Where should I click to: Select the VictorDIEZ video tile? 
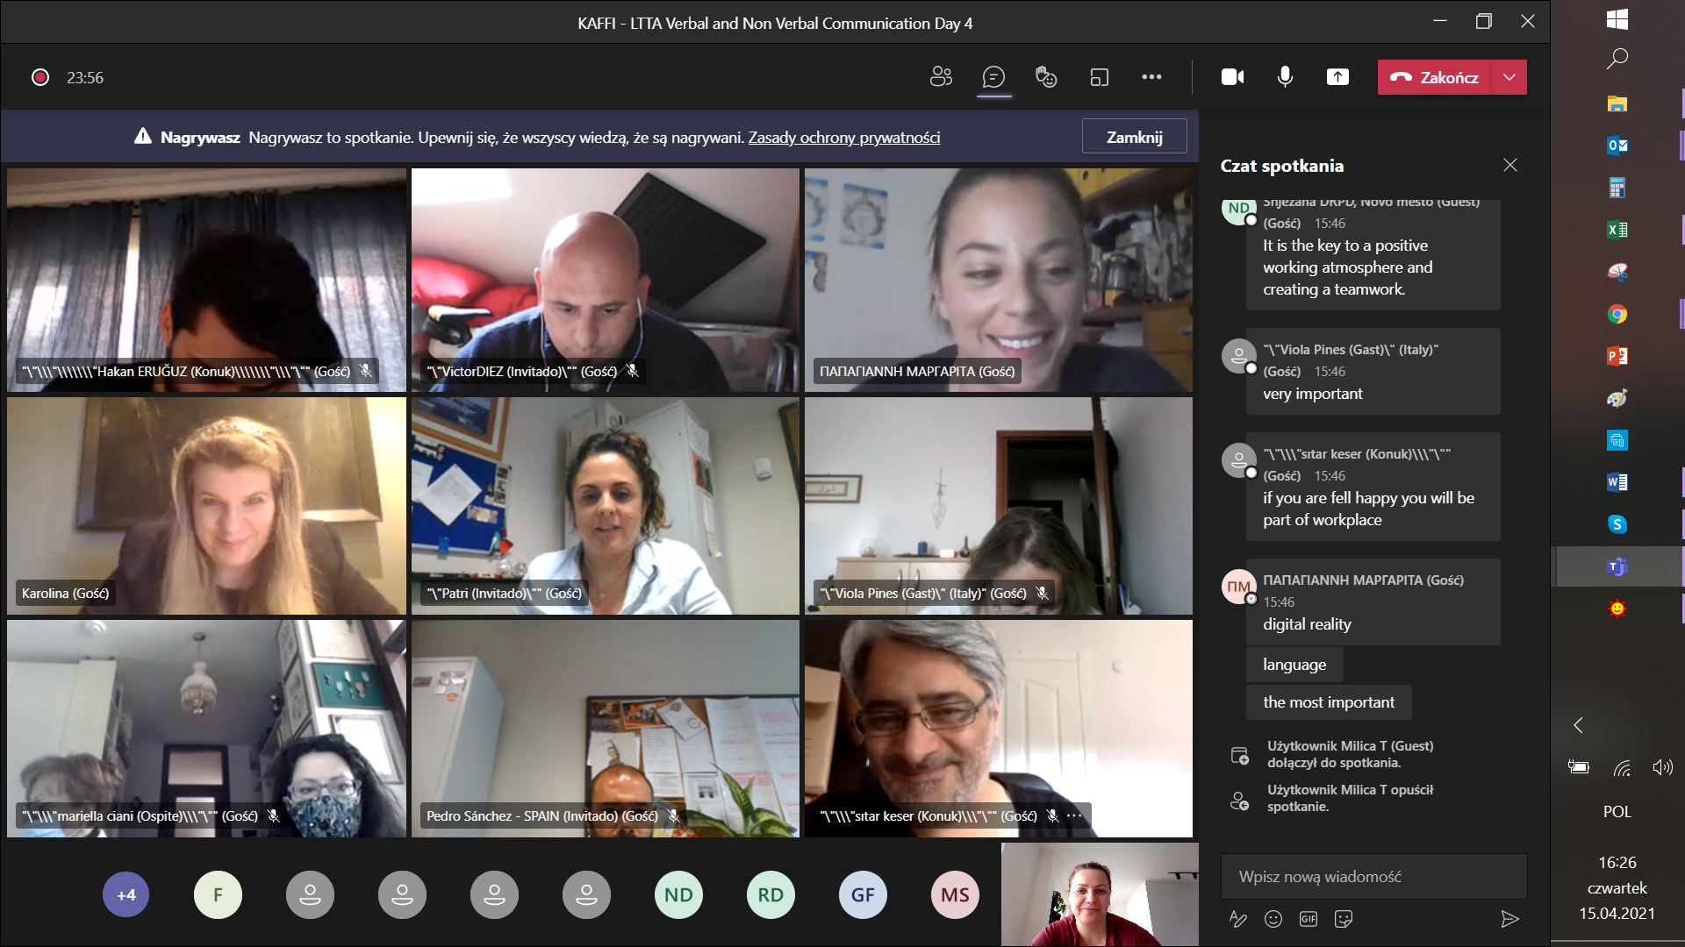click(x=606, y=280)
